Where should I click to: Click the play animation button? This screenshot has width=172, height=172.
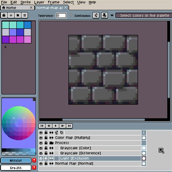56,126
